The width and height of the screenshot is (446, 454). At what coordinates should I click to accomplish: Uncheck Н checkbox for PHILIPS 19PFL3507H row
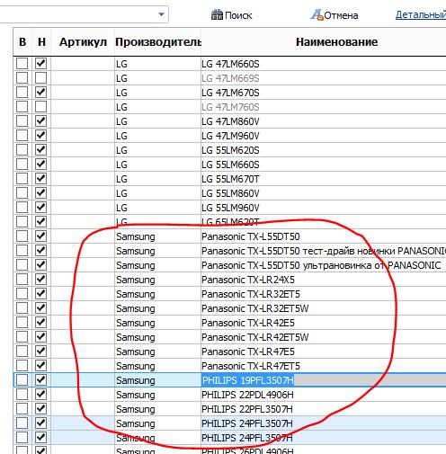40,380
